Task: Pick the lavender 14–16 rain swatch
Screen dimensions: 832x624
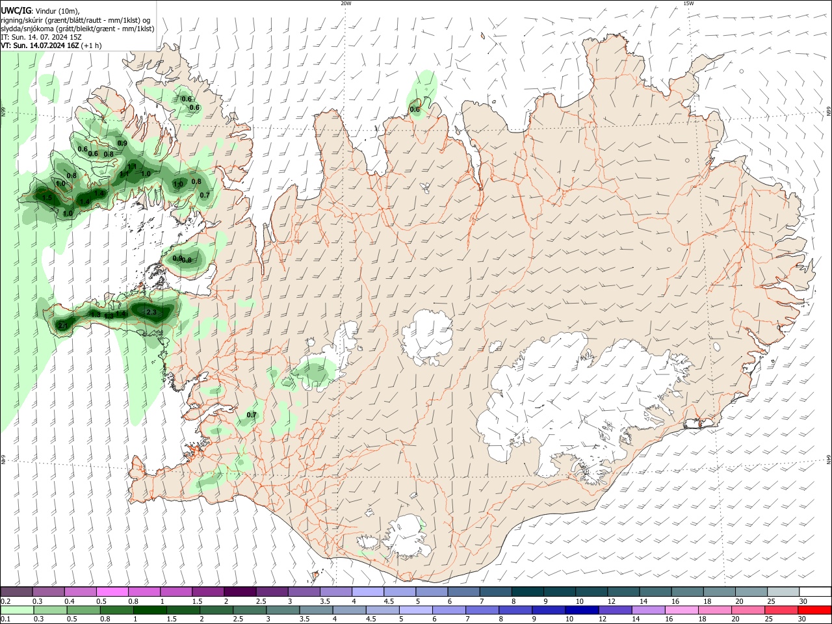Action: (648, 610)
